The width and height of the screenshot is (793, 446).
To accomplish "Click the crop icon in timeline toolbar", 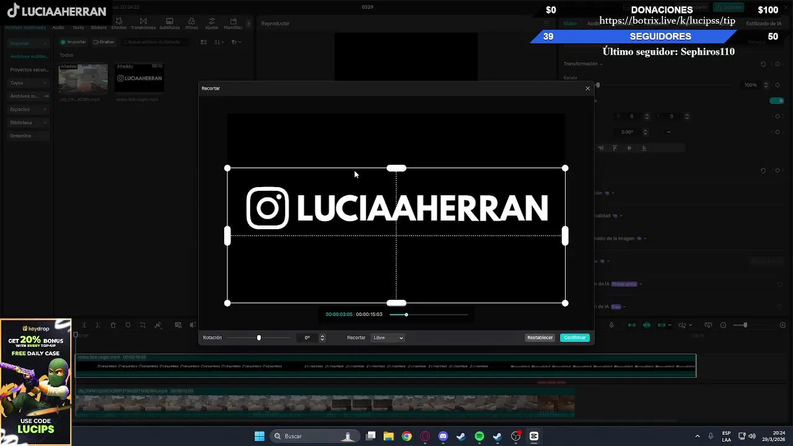I will point(142,325).
